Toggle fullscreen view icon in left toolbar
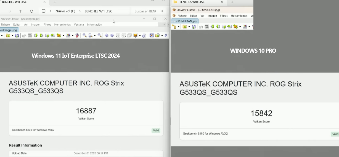Image resolution: width=339 pixels, height=157 pixels. pos(152,36)
